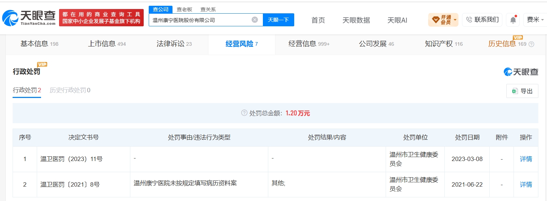Click the 处罚事由/违法行为类型 column header
The width and height of the screenshot is (547, 201).
point(199,137)
